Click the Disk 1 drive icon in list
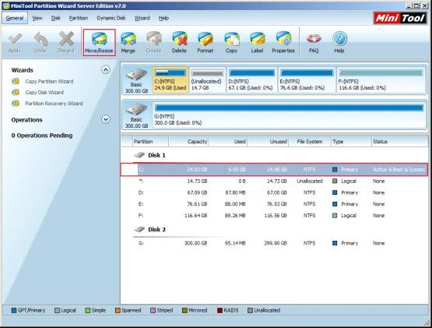The height and width of the screenshot is (328, 432). click(x=139, y=155)
